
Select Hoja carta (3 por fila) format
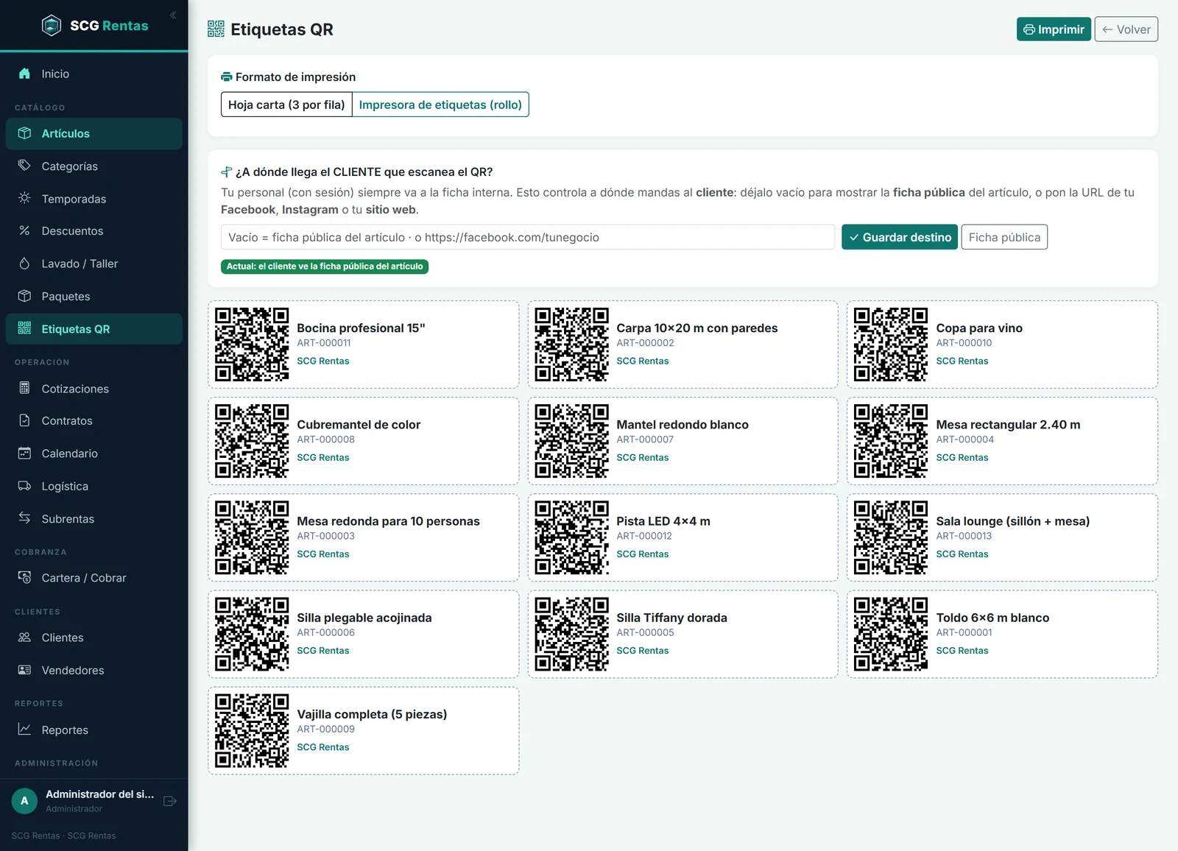[x=286, y=105]
